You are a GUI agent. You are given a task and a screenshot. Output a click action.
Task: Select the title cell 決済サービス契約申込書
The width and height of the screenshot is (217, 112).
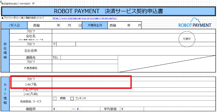pyautogui.click(x=108, y=12)
